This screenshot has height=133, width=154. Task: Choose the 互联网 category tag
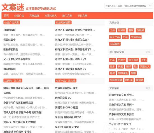click(x=140, y=30)
